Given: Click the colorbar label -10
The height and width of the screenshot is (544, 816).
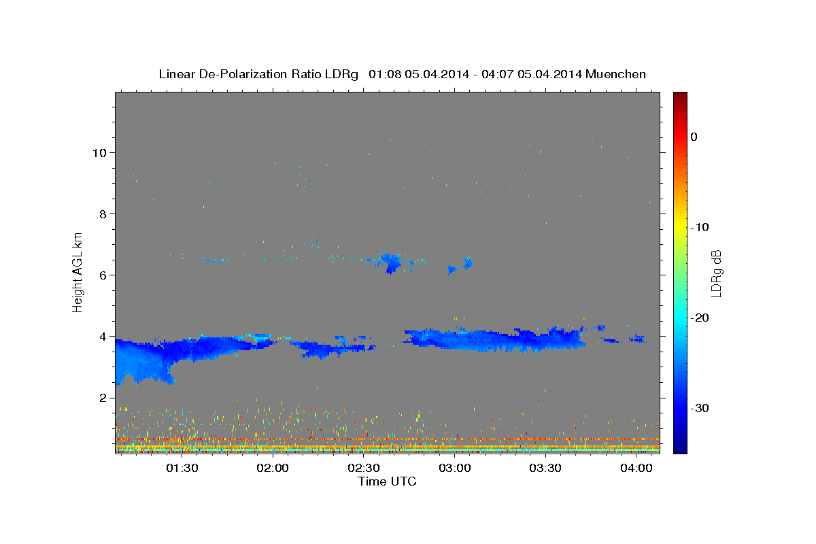Looking at the screenshot, I should (700, 227).
